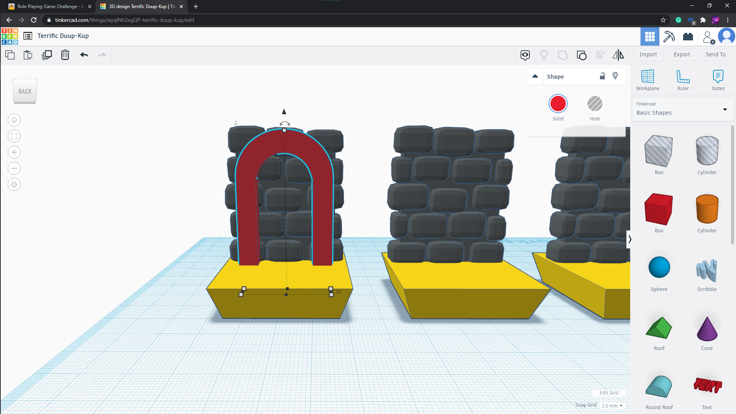This screenshot has width=736, height=414.
Task: Set shape to Solid
Action: pos(558,104)
